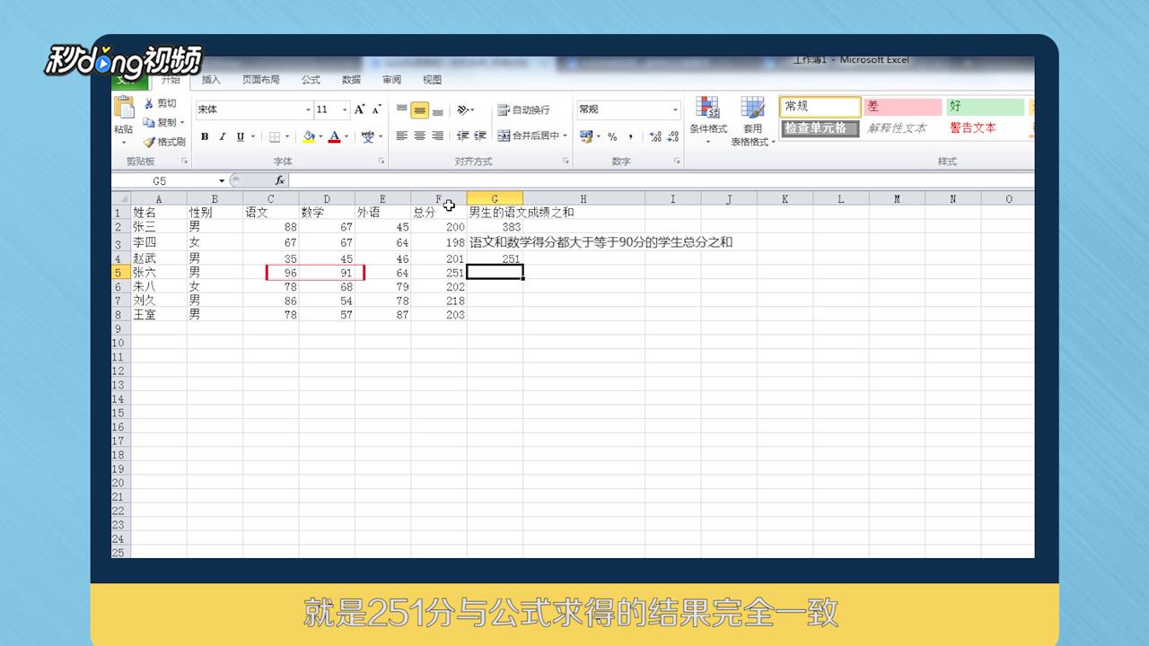Increase indent icon
This screenshot has height=646, width=1149.
pyautogui.click(x=480, y=136)
